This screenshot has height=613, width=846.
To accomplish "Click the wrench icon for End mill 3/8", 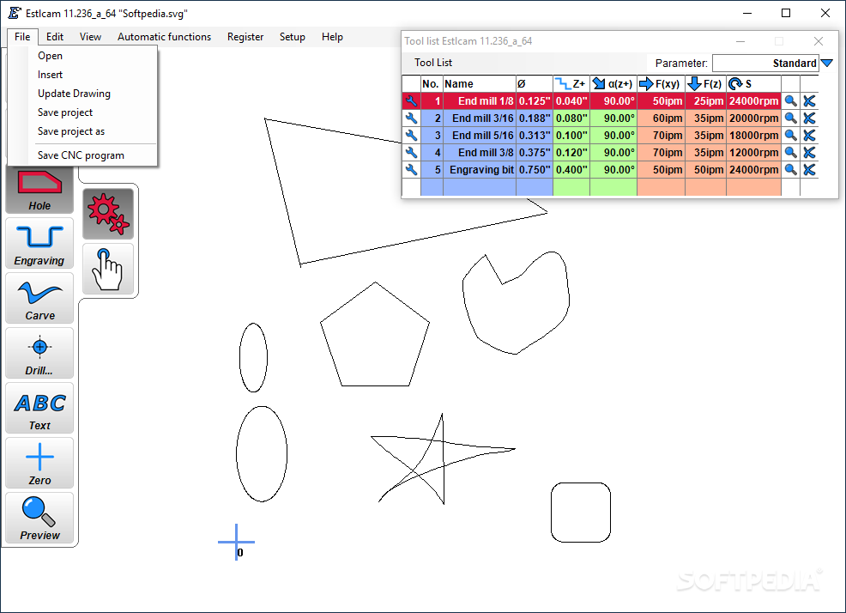I will tap(411, 153).
